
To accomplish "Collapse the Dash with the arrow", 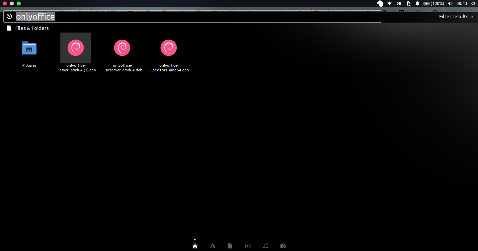I will click(195, 239).
